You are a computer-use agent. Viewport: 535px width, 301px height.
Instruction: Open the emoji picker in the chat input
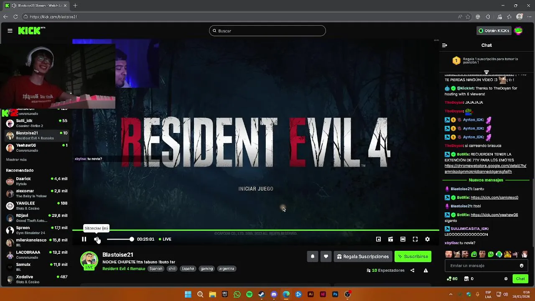tap(521, 265)
